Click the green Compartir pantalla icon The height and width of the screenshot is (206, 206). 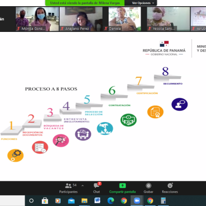coord(123,185)
